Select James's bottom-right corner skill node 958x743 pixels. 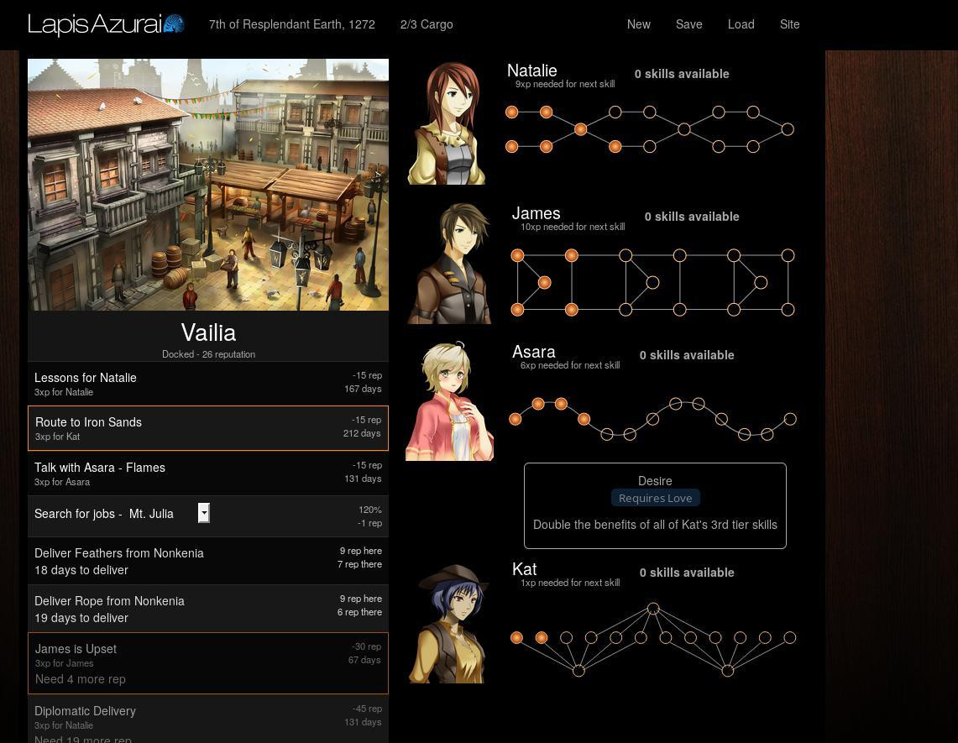click(x=788, y=310)
